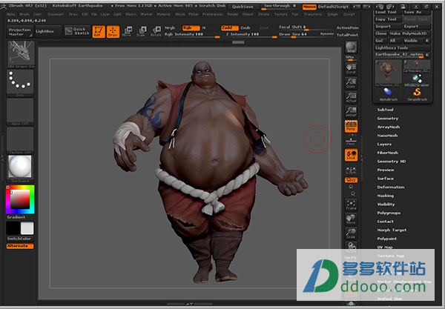Viewport: 445px width, 309px height.
Task: Open the LightBox browser
Action: click(48, 31)
